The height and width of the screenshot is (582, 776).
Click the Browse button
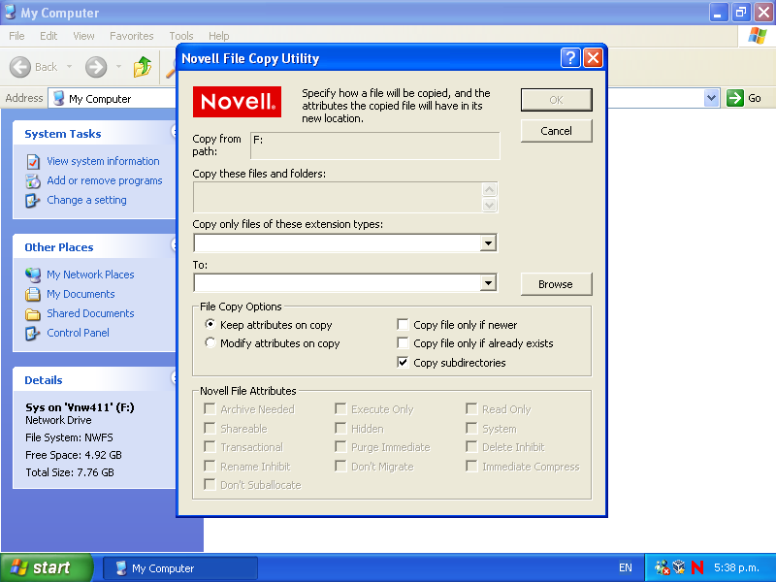[556, 284]
